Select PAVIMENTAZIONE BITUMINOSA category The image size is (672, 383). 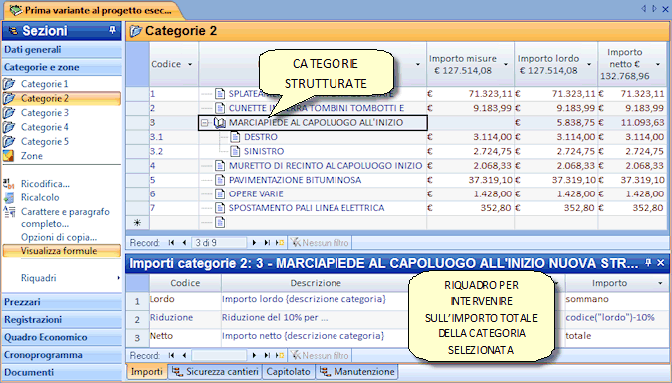pos(295,180)
